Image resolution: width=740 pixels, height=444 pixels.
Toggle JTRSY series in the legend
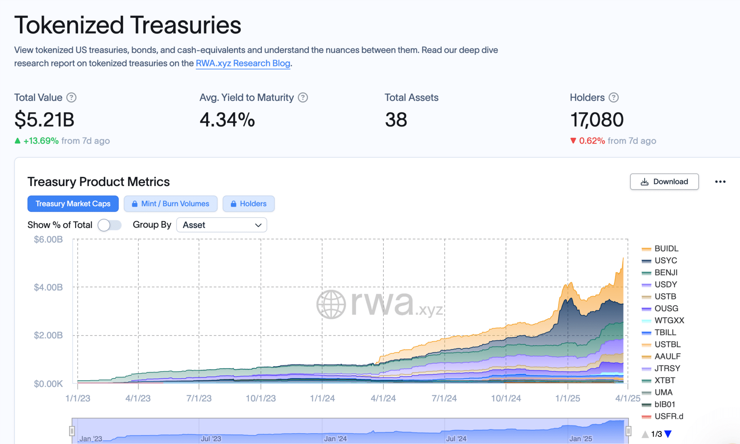coord(661,368)
